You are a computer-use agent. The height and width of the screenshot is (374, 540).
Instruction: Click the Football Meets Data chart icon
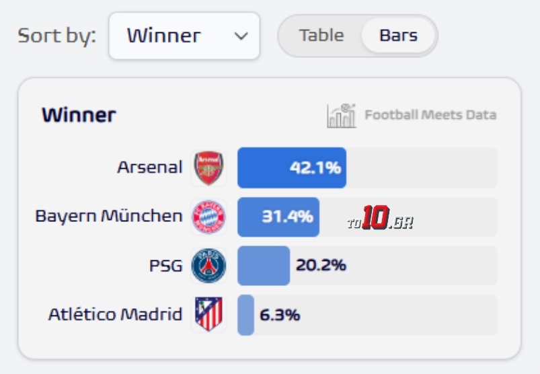(341, 115)
